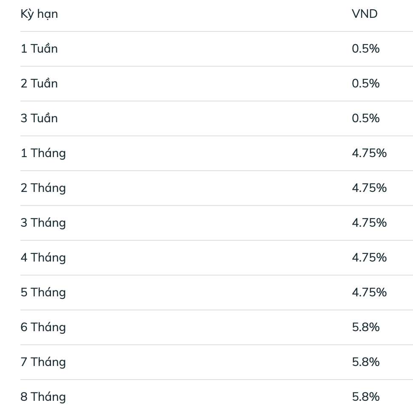Viewport: 413px width, 411px height.
Task: Select the "1 Tuần" term label
Action: coord(39,49)
